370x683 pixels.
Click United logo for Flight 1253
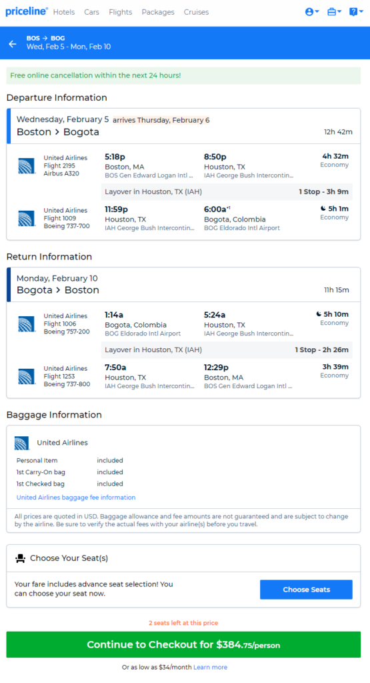[x=27, y=376]
